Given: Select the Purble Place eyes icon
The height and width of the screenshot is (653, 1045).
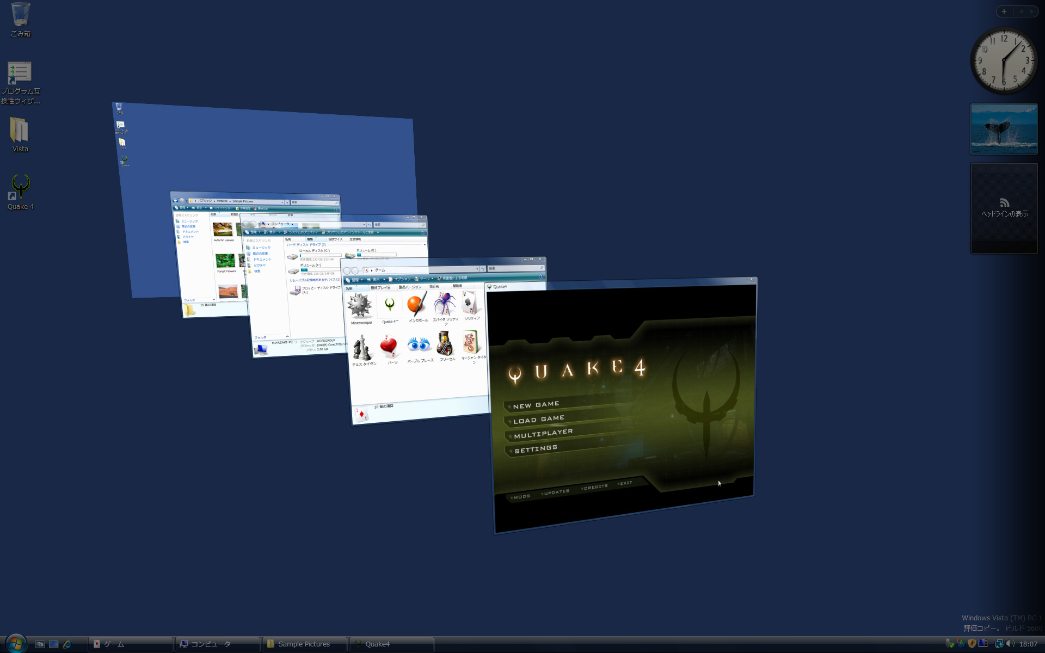Looking at the screenshot, I should click(419, 344).
